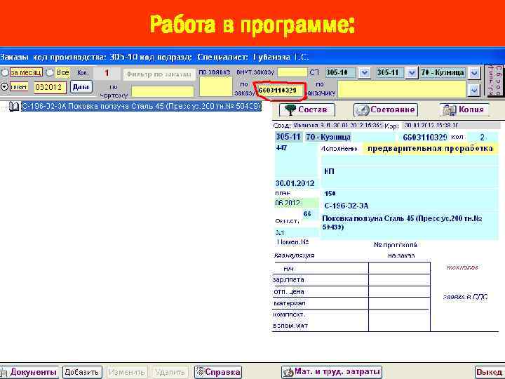505x379 pixels.
Task: Click the Выход exit button
Action: pyautogui.click(x=490, y=373)
